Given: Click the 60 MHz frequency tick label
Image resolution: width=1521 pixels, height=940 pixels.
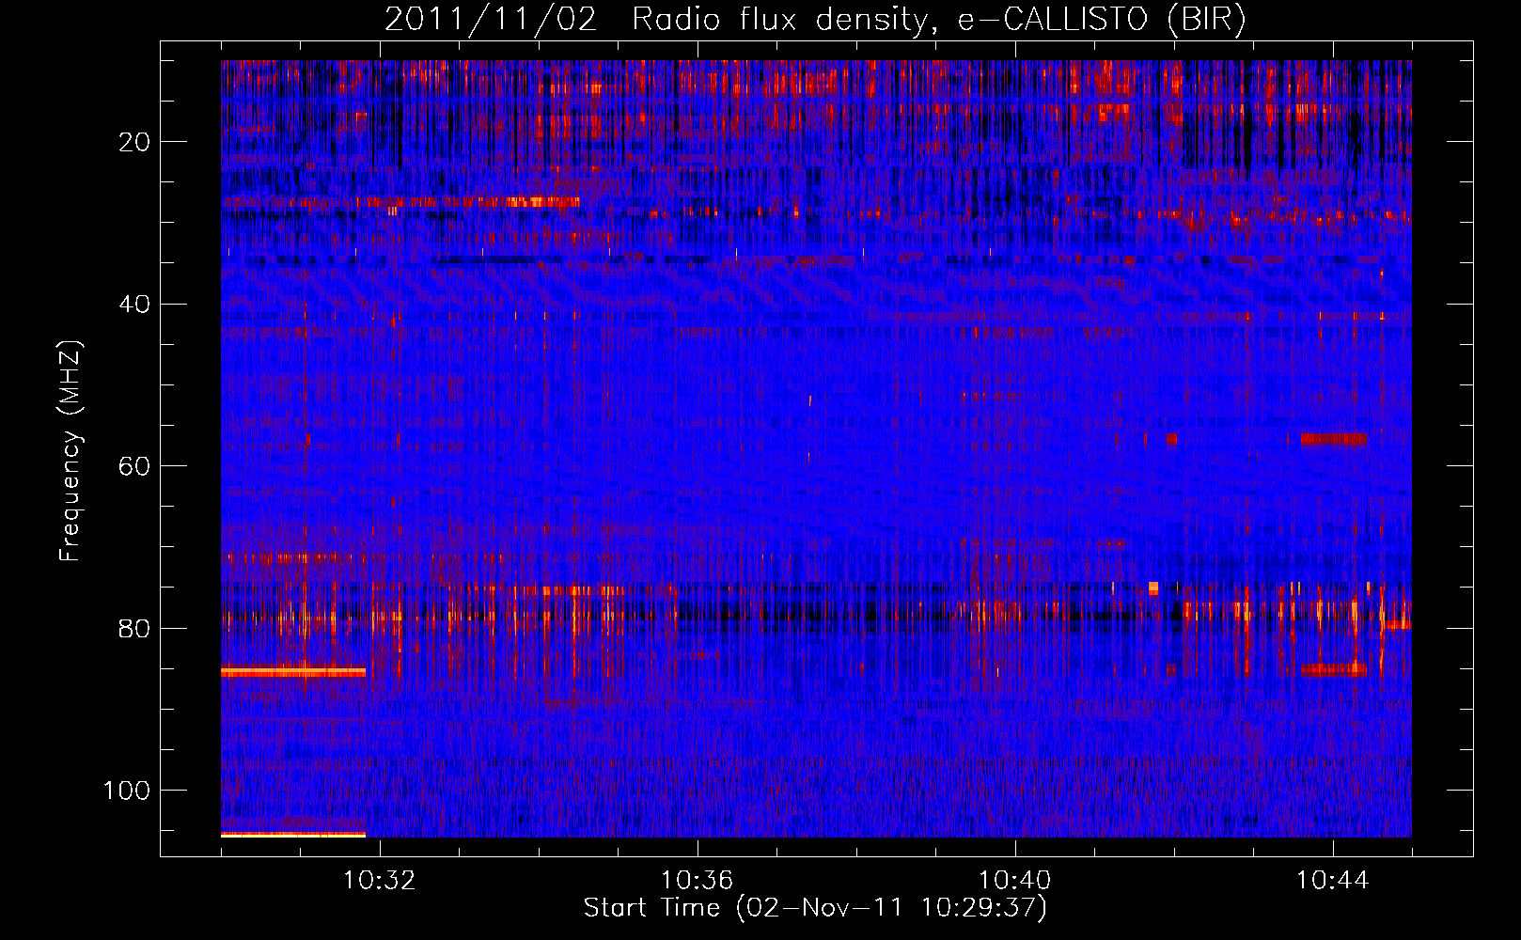Looking at the screenshot, I should [134, 466].
